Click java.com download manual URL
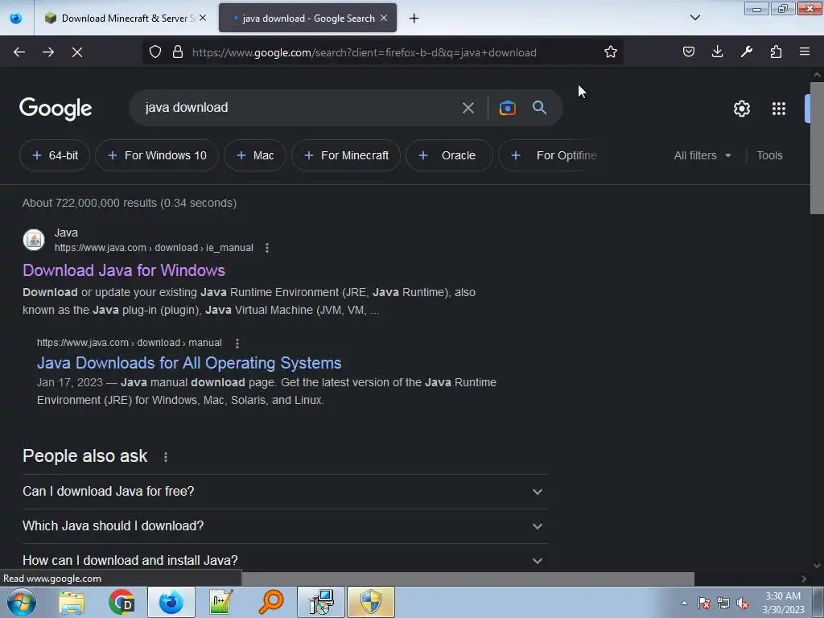 pos(130,343)
